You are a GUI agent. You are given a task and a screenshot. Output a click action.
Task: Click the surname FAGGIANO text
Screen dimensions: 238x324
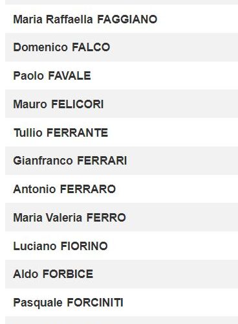click(127, 19)
